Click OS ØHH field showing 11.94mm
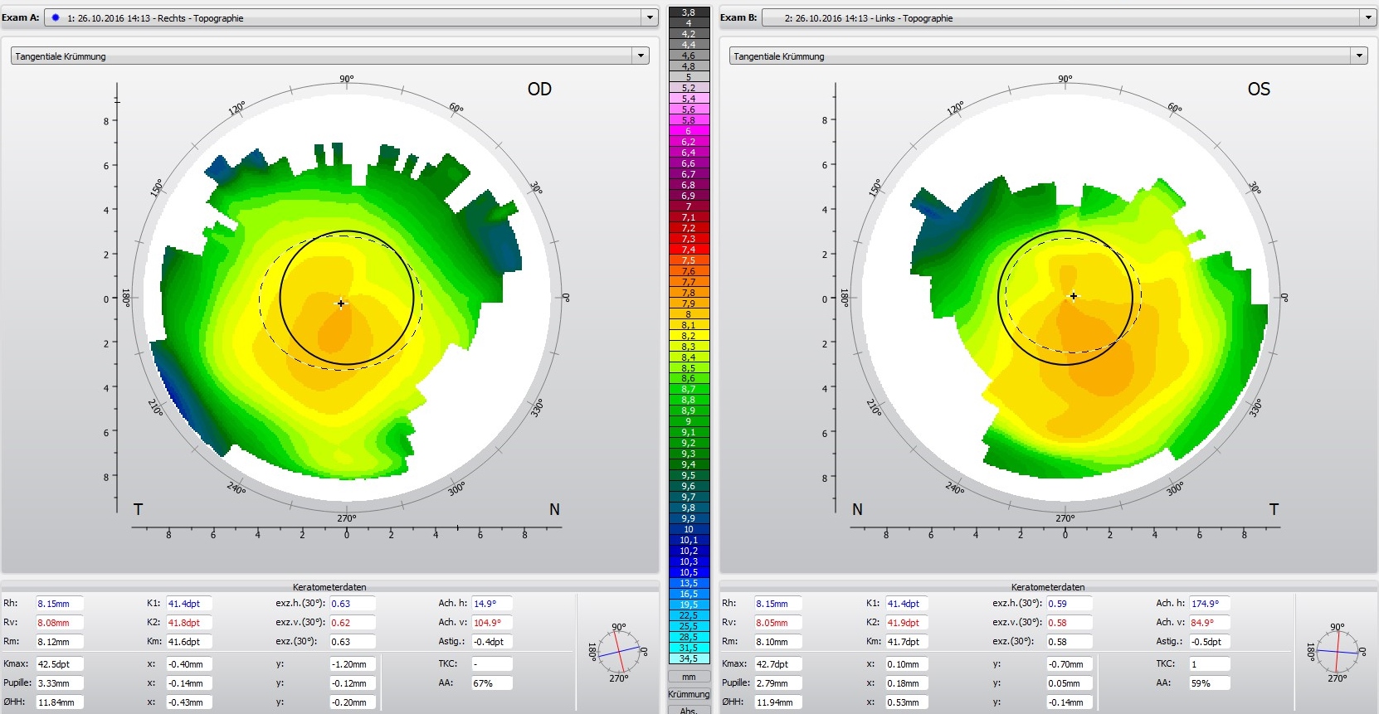 (777, 702)
